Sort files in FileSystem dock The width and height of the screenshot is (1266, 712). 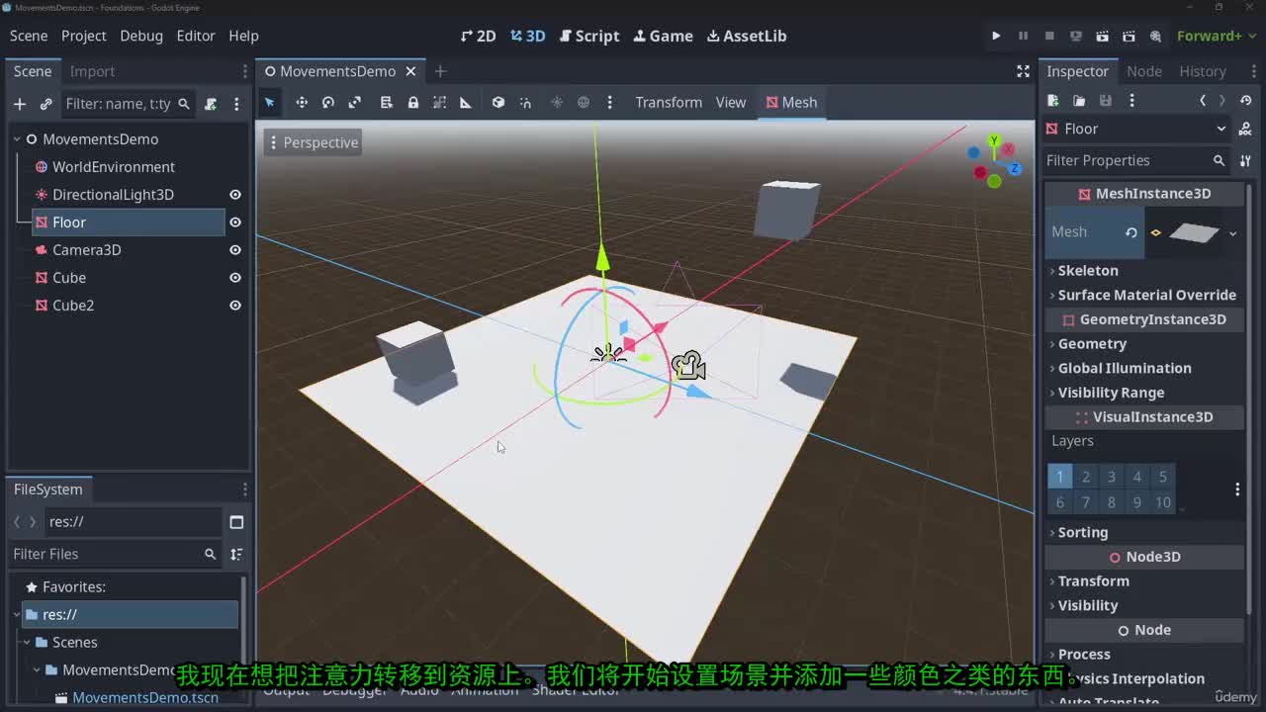tap(236, 555)
